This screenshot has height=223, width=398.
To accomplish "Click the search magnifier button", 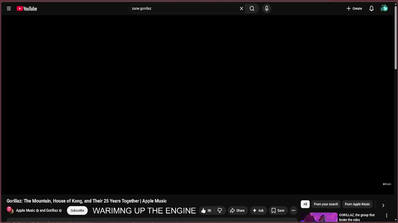I will click(252, 9).
